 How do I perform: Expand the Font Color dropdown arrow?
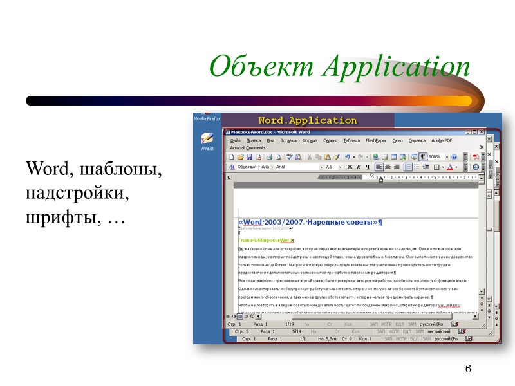pyautogui.click(x=456, y=167)
